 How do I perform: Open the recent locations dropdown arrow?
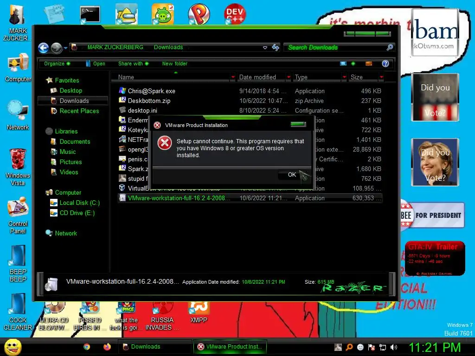[x=65, y=48]
